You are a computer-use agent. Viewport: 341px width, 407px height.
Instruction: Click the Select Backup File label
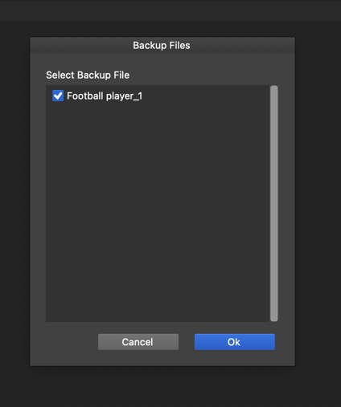point(88,75)
